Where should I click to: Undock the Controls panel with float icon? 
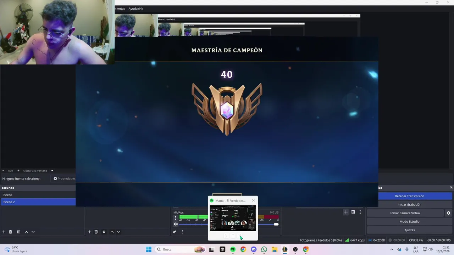pos(451,188)
